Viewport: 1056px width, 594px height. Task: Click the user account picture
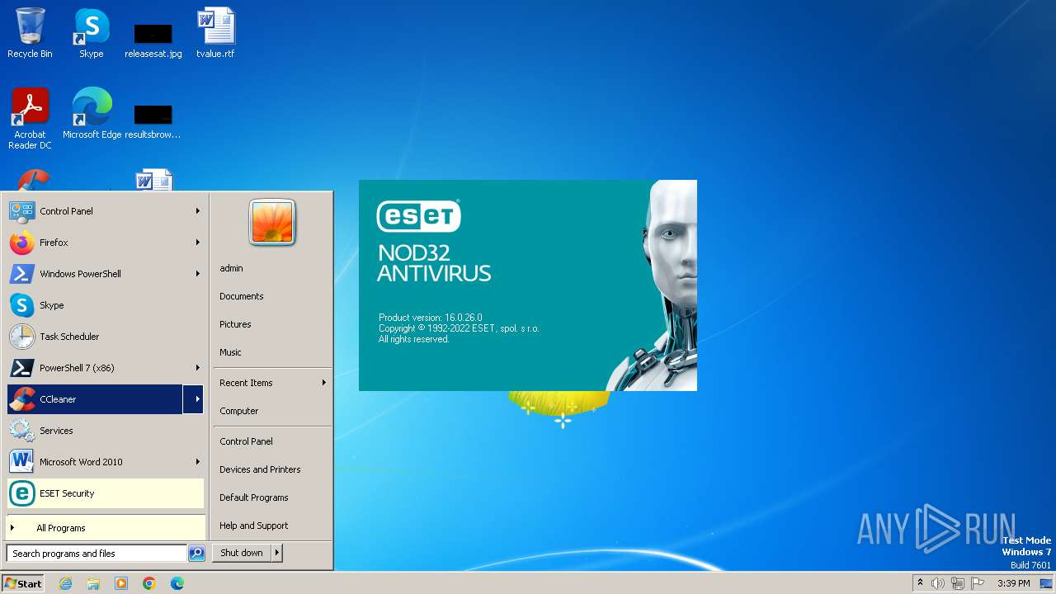(x=272, y=222)
